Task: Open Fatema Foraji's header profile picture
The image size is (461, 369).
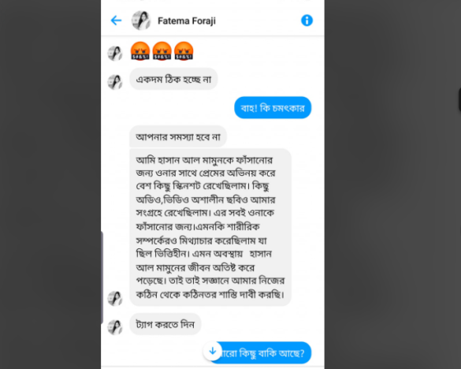Action: (141, 20)
